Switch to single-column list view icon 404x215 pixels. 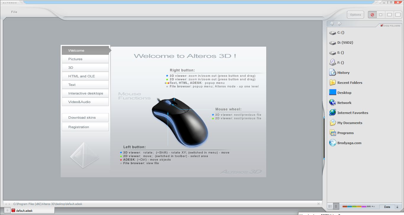(x=336, y=206)
